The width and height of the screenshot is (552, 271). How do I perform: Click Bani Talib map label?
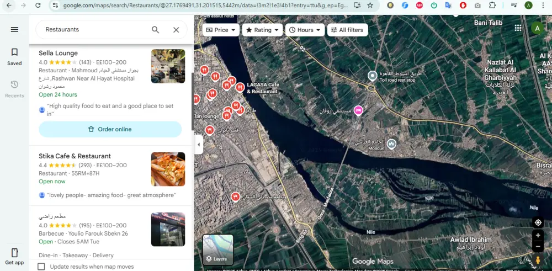pos(487,23)
